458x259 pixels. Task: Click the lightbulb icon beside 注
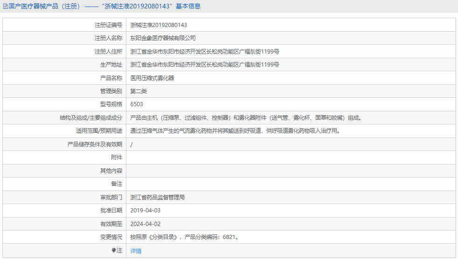pos(114,250)
